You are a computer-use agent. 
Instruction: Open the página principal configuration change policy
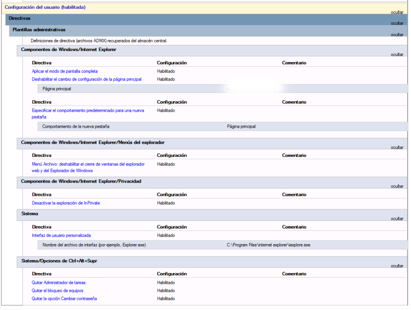(x=86, y=79)
